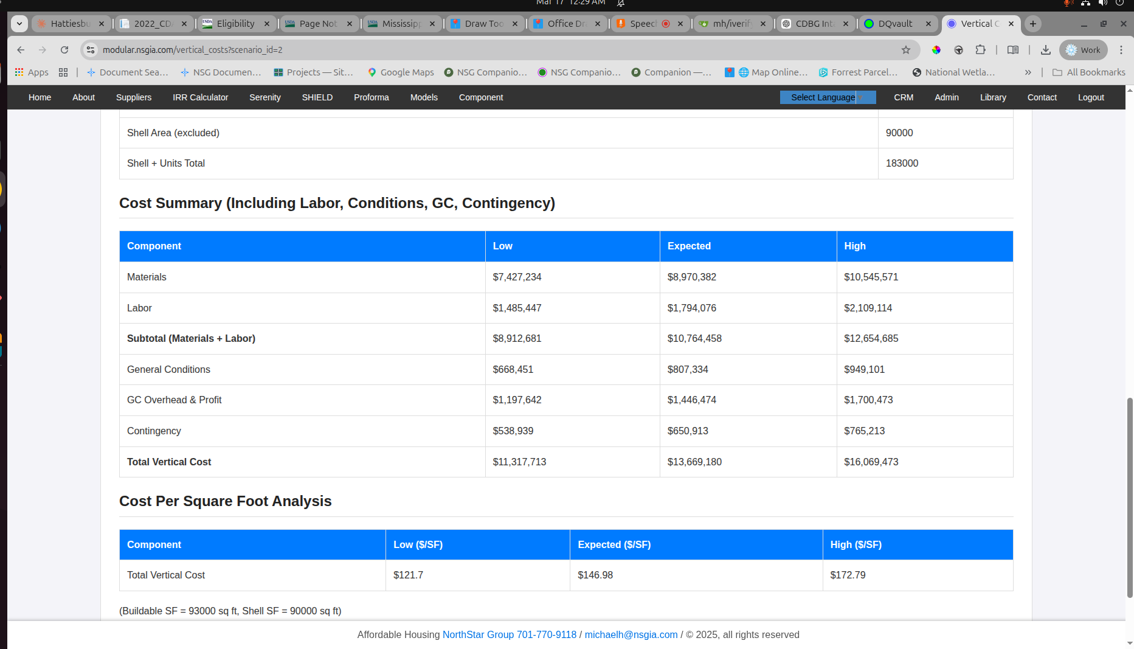Open Downloads via the toolbar download icon
This screenshot has height=649, width=1134.
[1046, 50]
